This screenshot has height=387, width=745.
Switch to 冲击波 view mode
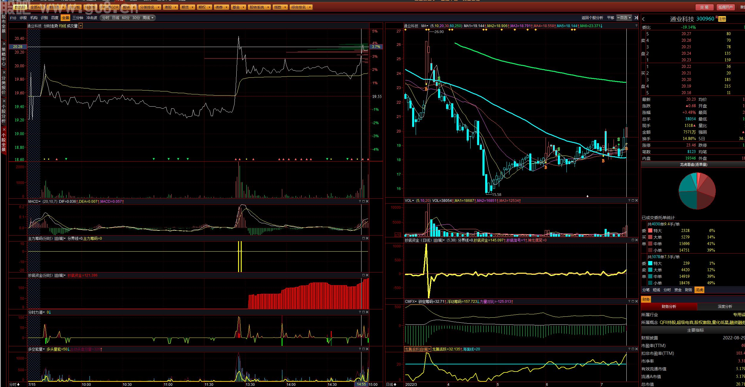[x=92, y=18]
